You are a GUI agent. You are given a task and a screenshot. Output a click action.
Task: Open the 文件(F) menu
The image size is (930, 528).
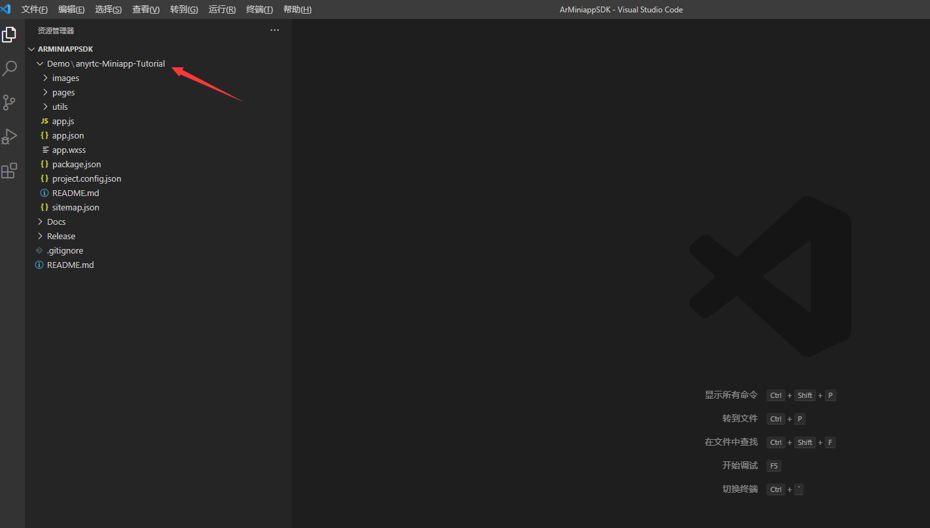[35, 9]
